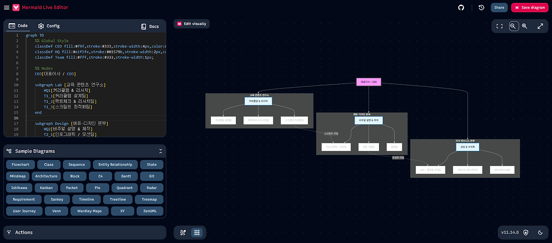The width and height of the screenshot is (552, 243).
Task: Open the Docs link
Action: pyautogui.click(x=150, y=27)
